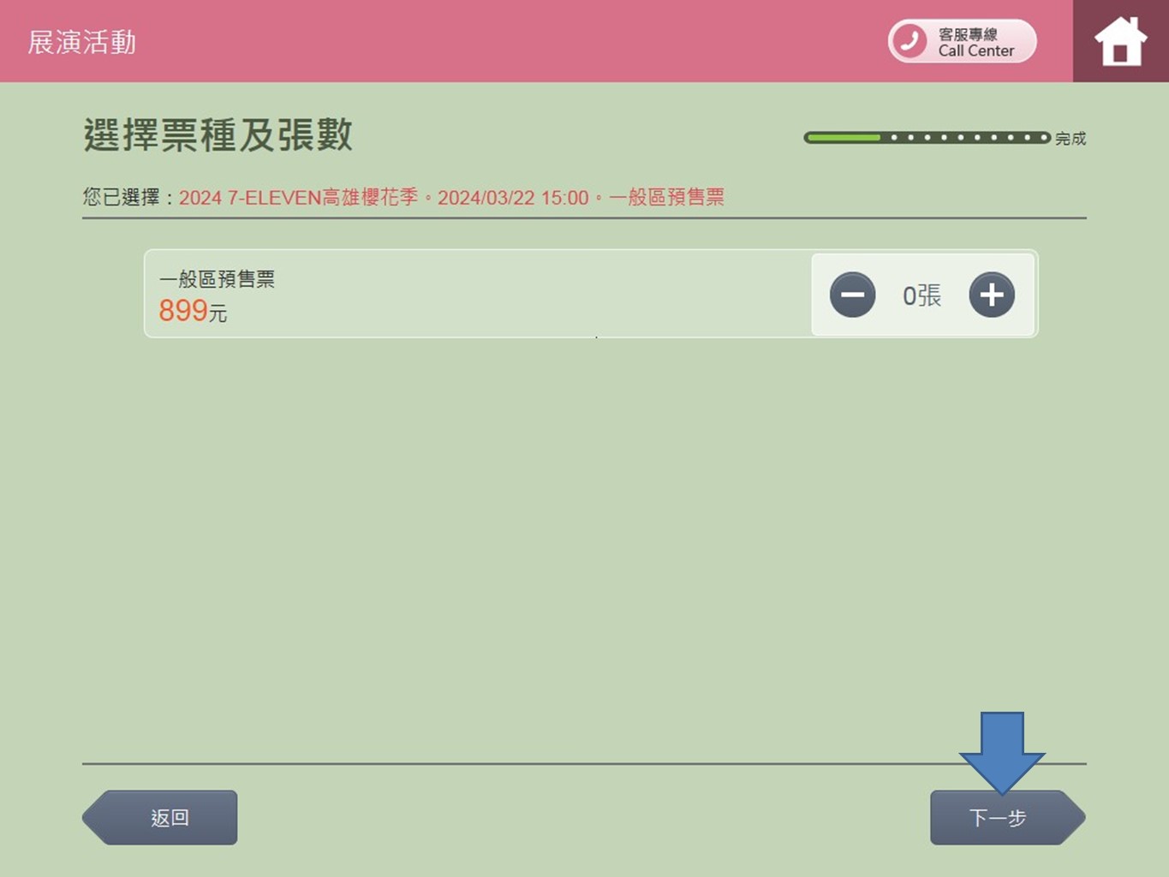Select the 0張 ticket quantity display

[x=921, y=295]
